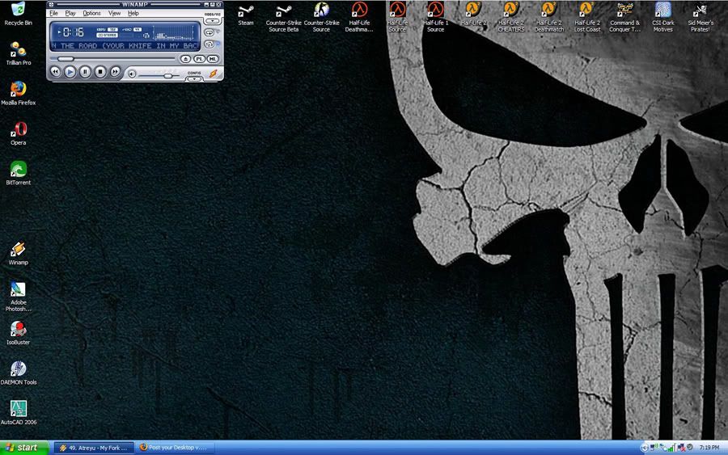Open Winamp's Play menu
Screen dimensions: 728x455
click(x=70, y=13)
